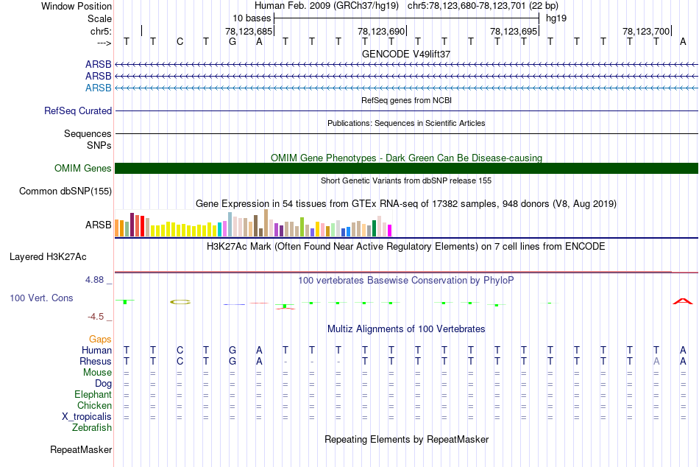Click the Rhesus species alignment label

click(x=96, y=361)
